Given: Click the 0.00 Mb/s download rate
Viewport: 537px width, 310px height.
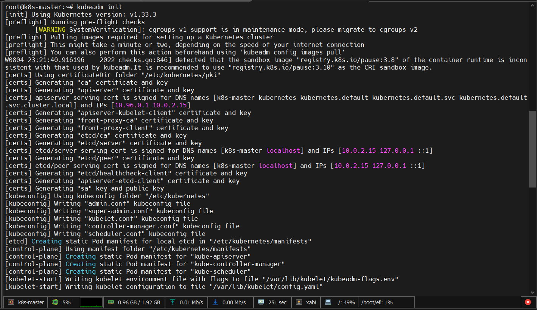Looking at the screenshot, I should 234,302.
